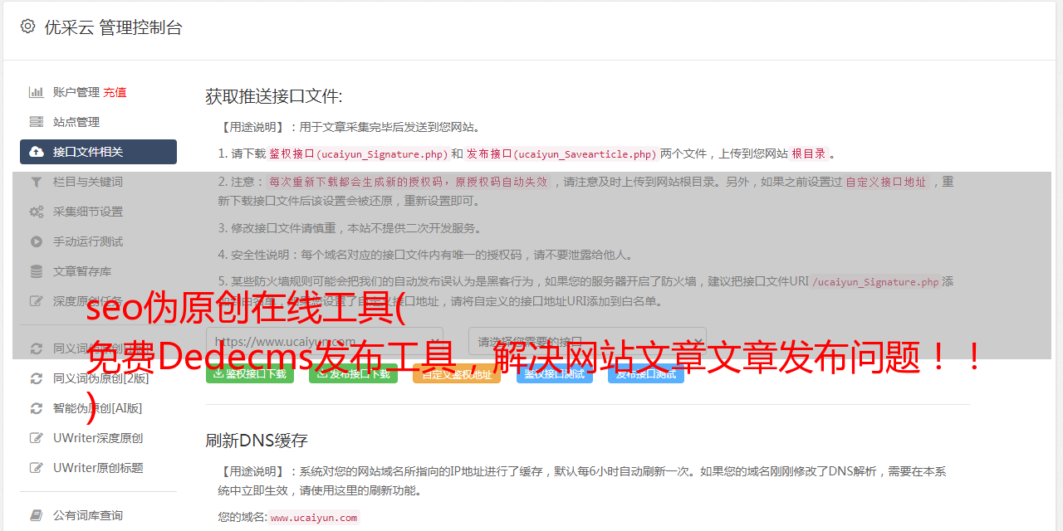This screenshot has height=531, width=1063.
Task: Click the 获取推送接口文件: heading
Action: 274,96
